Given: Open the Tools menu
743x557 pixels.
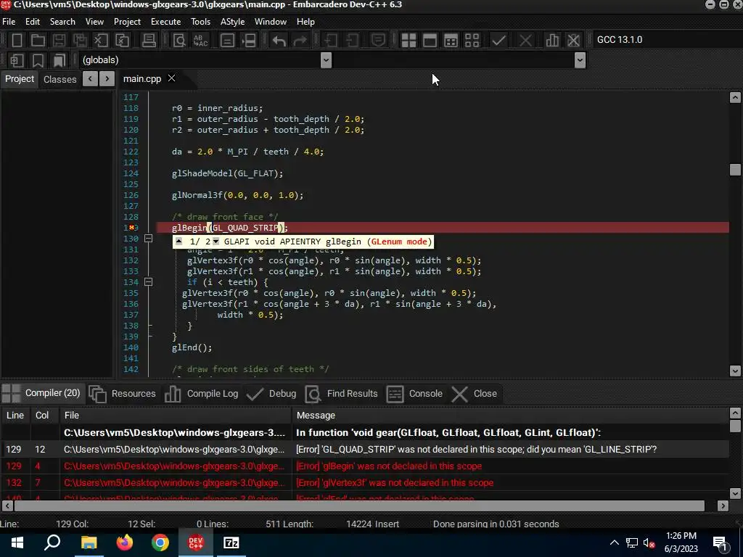Looking at the screenshot, I should coord(200,22).
